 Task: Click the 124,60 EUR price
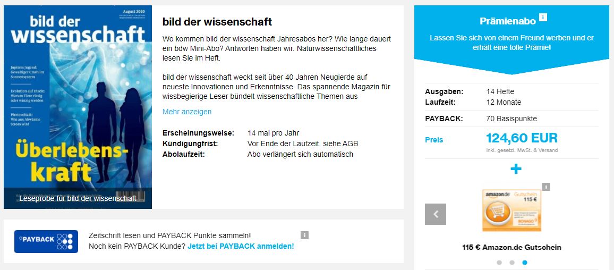coord(522,139)
